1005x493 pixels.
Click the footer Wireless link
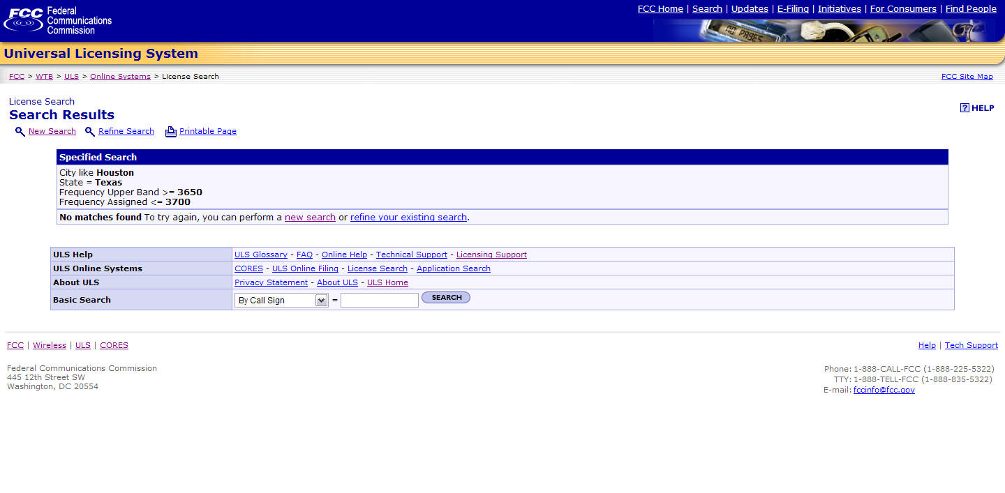pyautogui.click(x=50, y=345)
